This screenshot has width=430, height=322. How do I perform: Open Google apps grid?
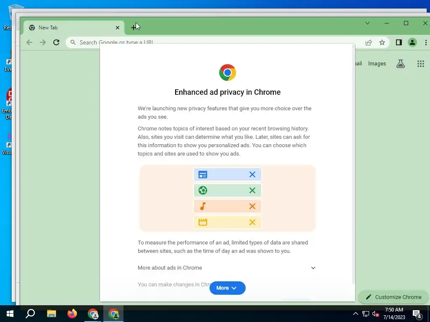click(421, 64)
